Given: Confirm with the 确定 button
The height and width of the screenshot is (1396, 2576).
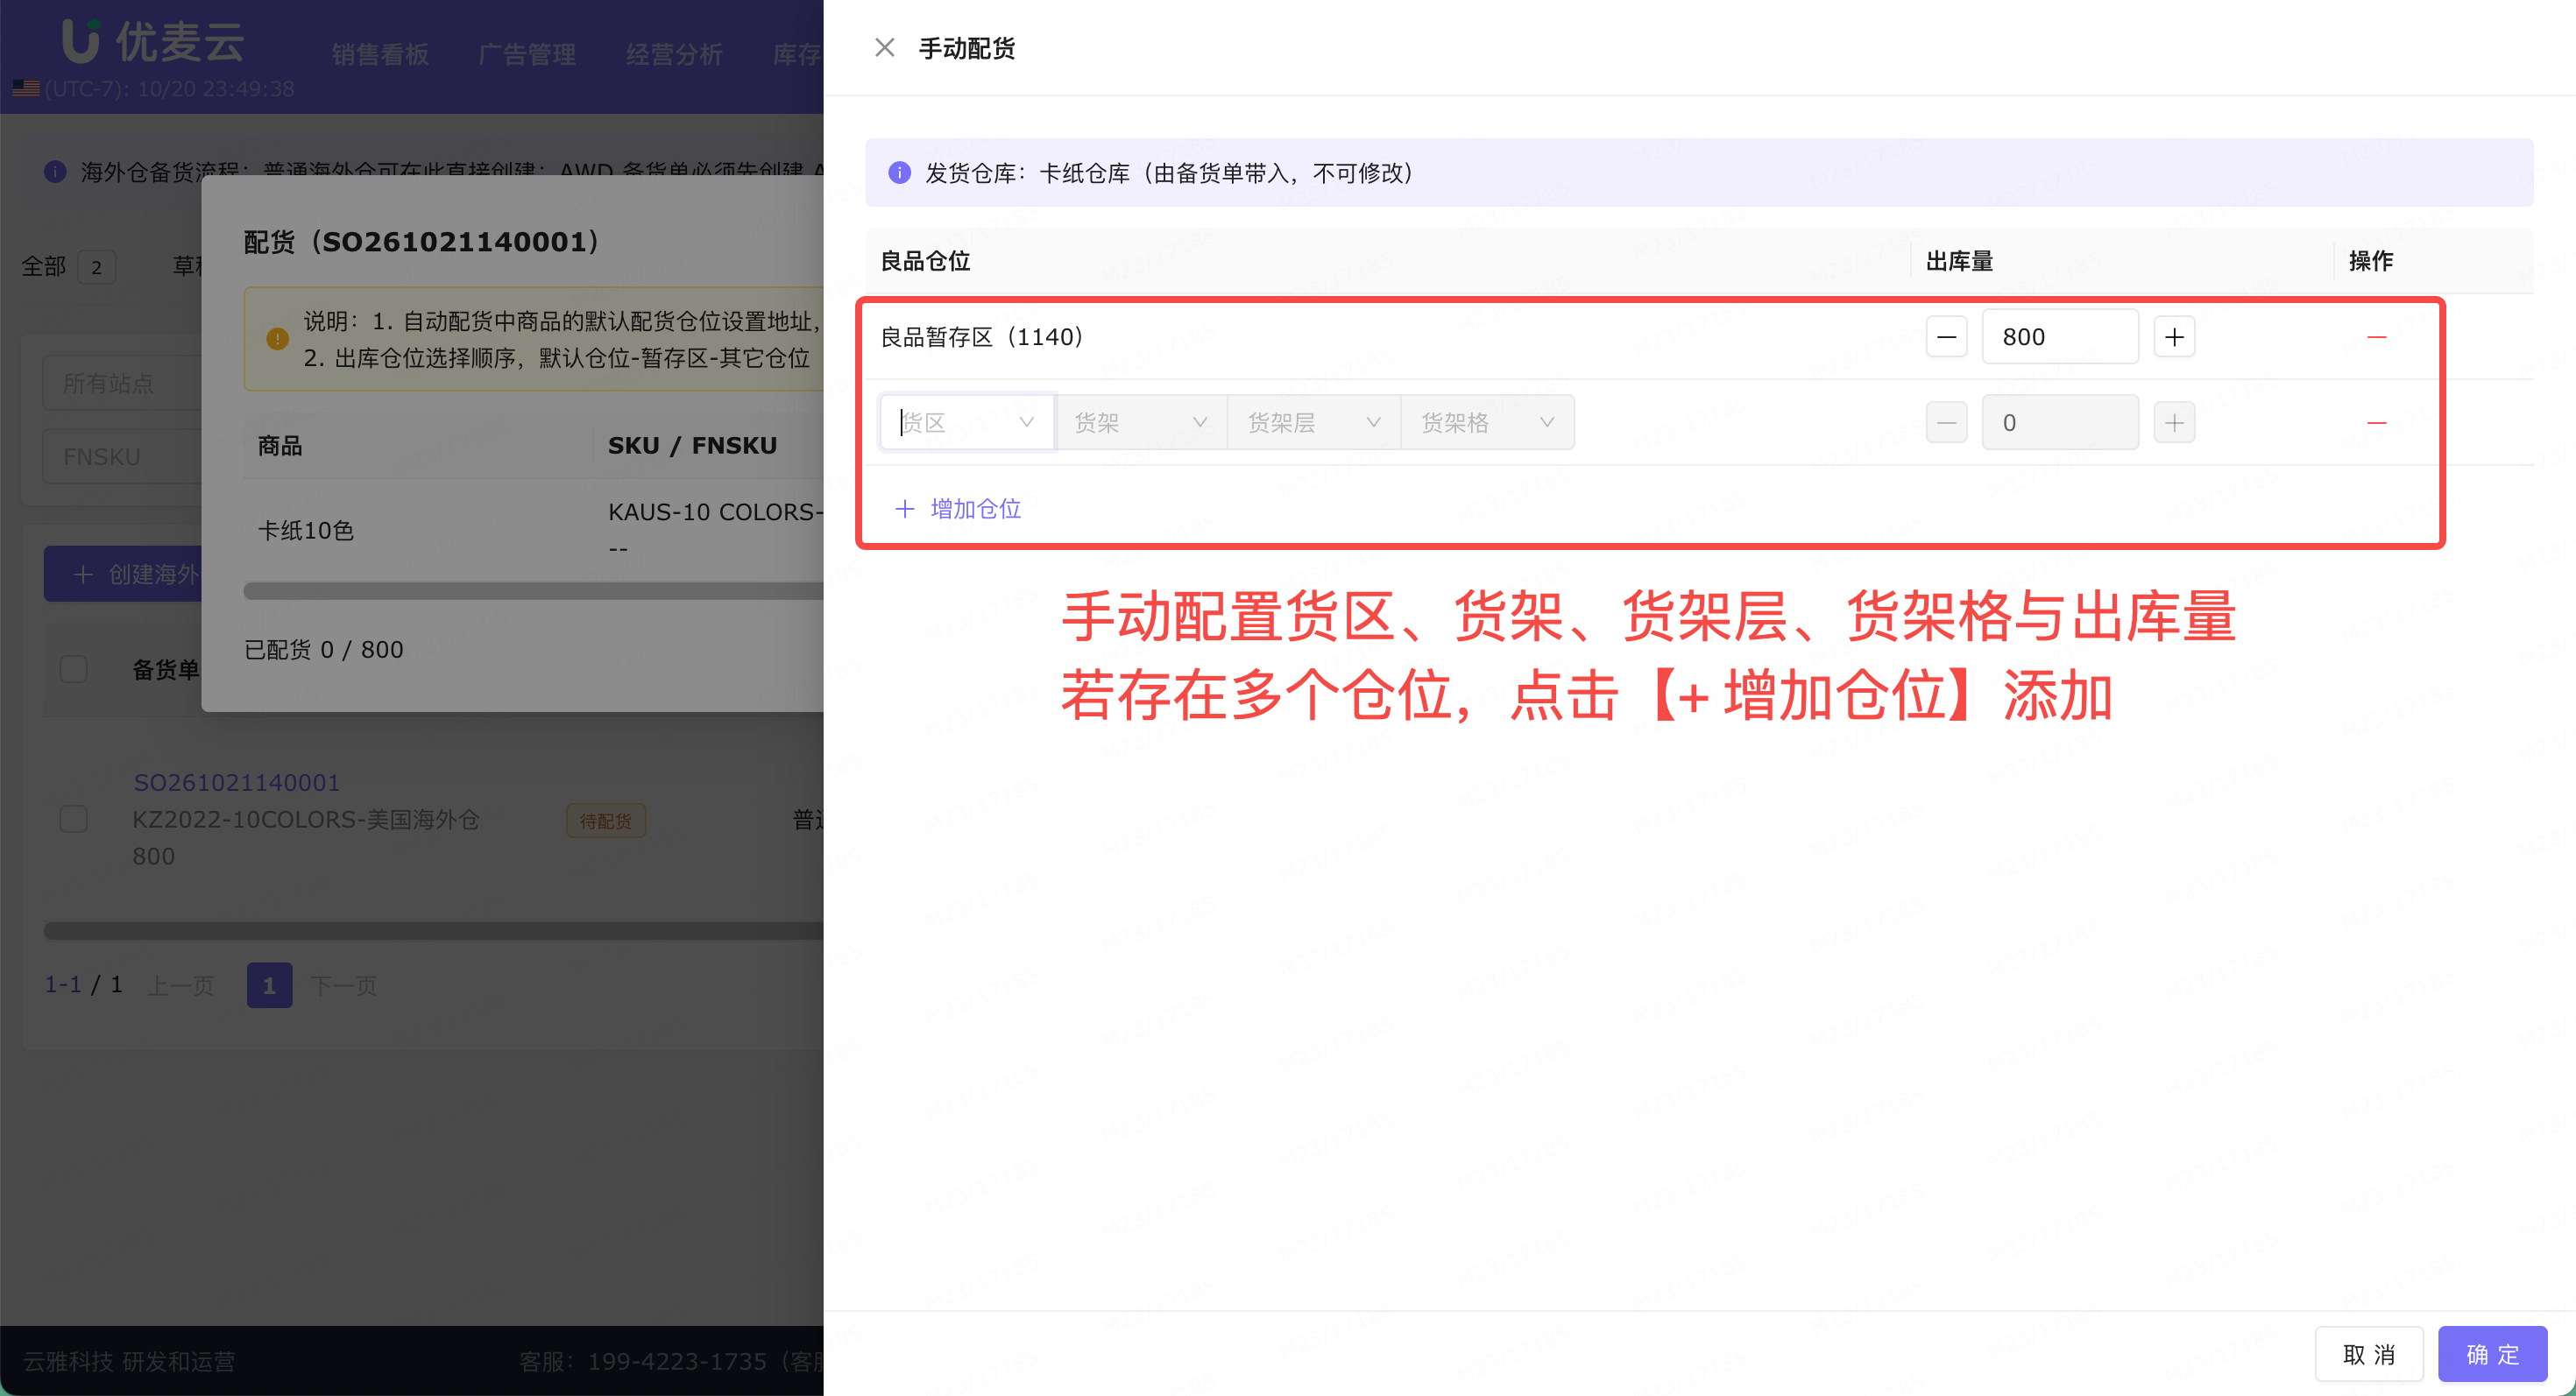Looking at the screenshot, I should pos(2492,1354).
